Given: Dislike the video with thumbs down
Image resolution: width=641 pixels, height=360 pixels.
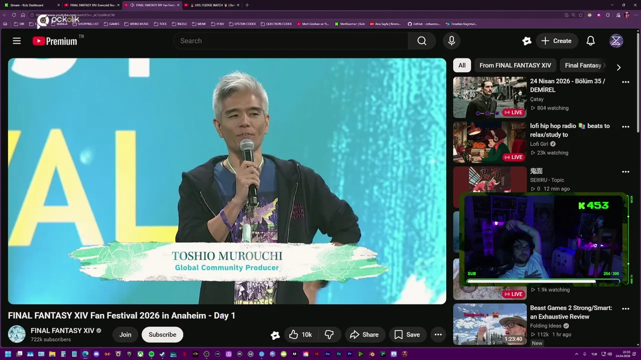Looking at the screenshot, I should pos(329,334).
